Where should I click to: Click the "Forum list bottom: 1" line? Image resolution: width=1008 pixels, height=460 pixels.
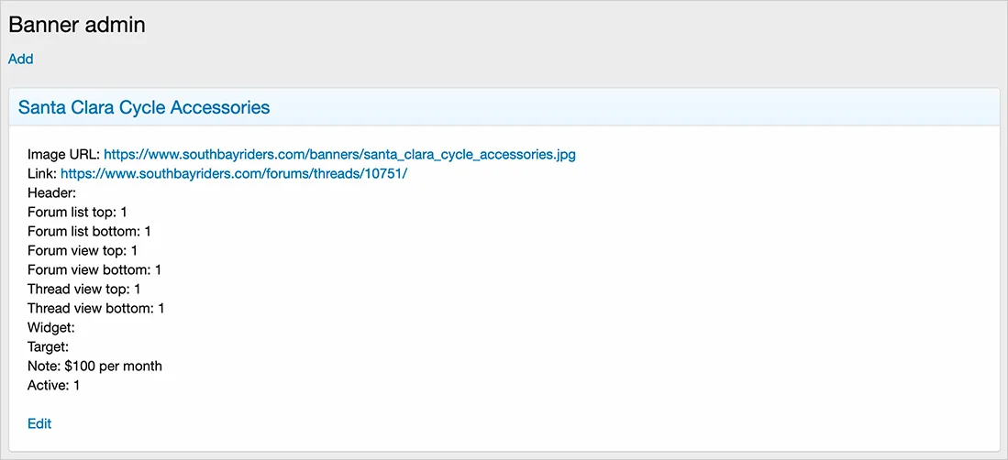point(89,231)
